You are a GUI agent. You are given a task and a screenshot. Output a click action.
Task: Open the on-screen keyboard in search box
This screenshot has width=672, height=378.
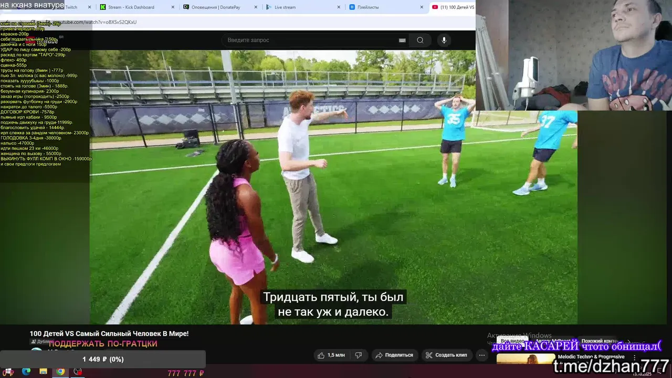(x=402, y=40)
